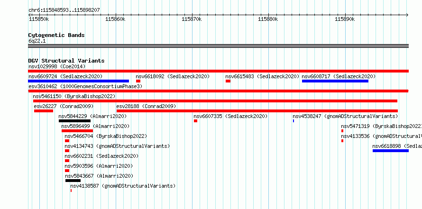This screenshot has height=209, width=422.
Task: Click the 6q22.1 band label
Action: point(37,41)
